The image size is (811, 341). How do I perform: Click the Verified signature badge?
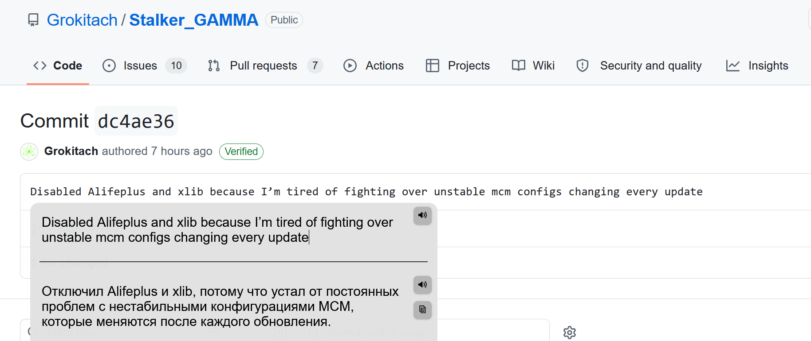point(241,151)
